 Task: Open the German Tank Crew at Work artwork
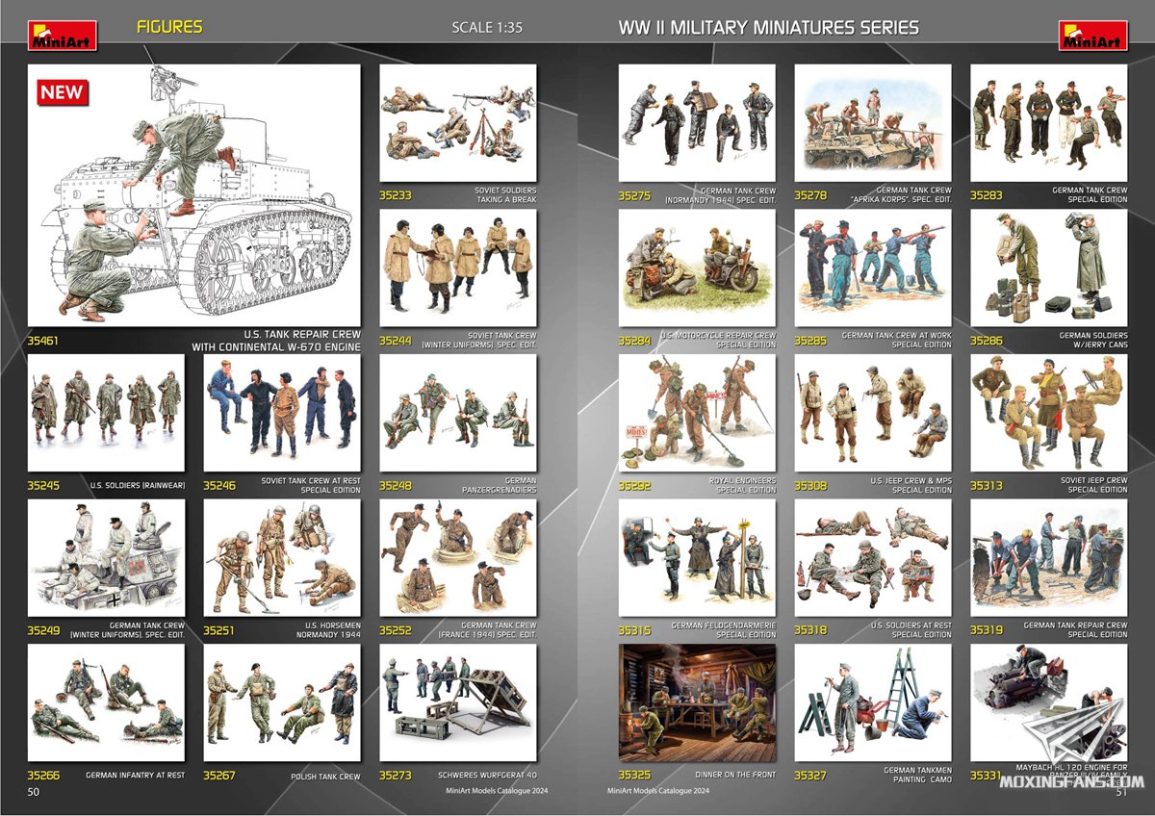tap(873, 268)
